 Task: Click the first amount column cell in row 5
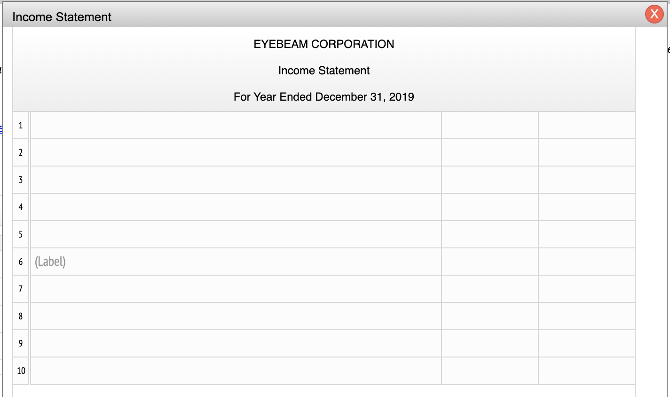click(490, 235)
